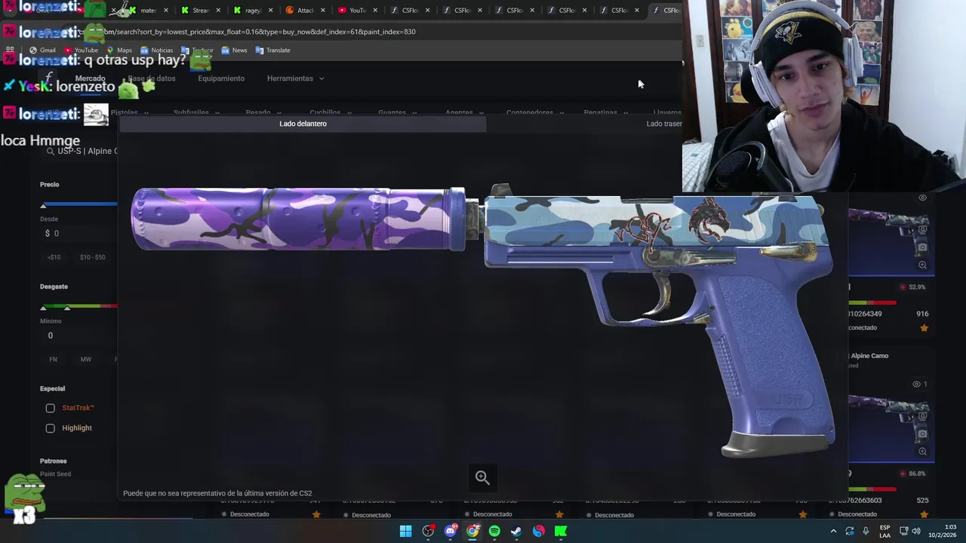The height and width of the screenshot is (543, 966).
Task: Click the screenshot icon on the lower Alpine Camo card
Action: [x=922, y=416]
